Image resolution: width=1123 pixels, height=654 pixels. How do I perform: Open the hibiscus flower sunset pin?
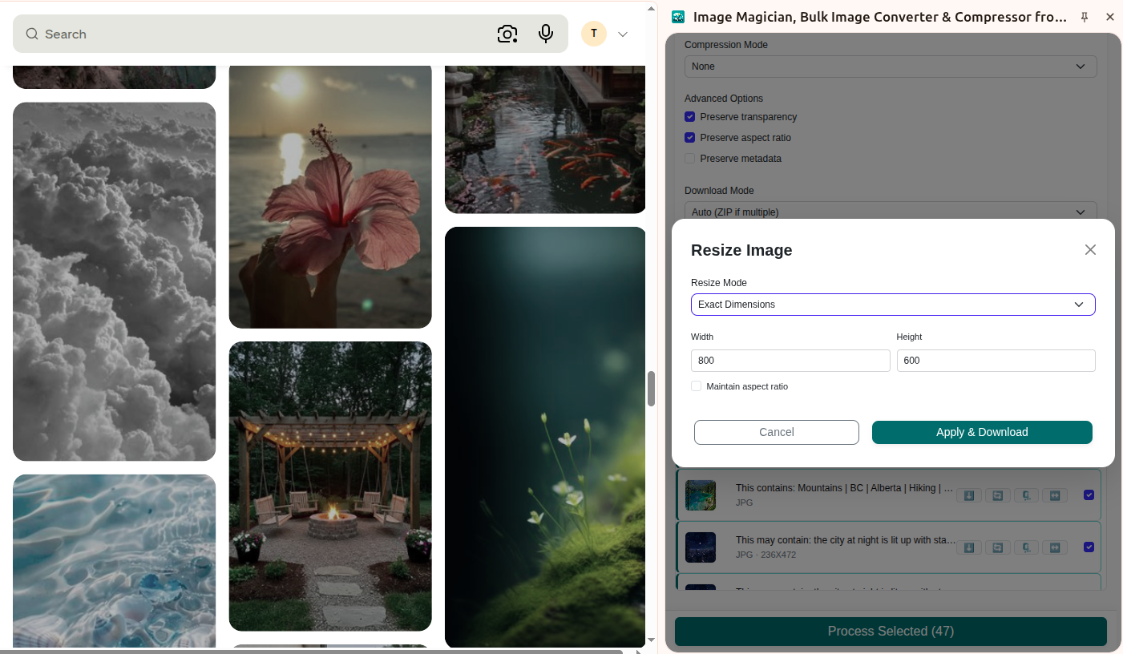[x=330, y=196]
